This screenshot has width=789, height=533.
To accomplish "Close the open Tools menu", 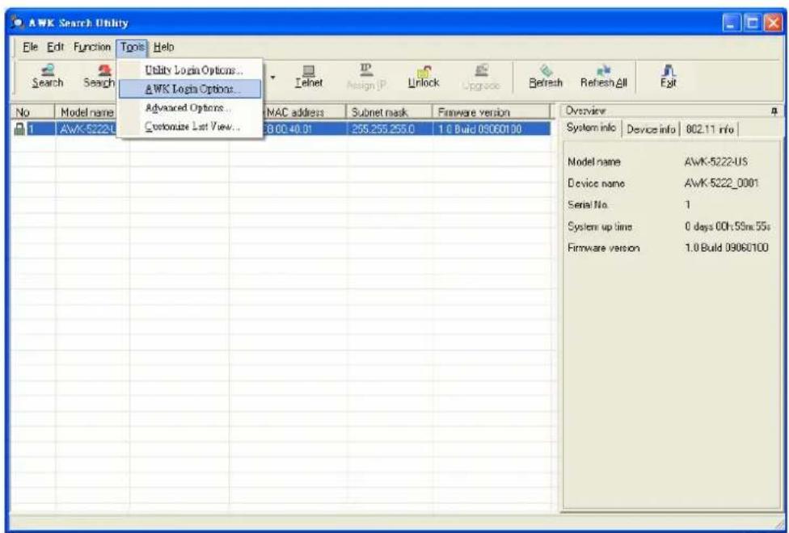I will pos(133,48).
